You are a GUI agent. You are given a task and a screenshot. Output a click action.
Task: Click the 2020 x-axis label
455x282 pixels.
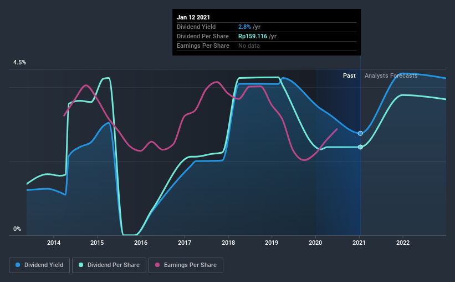pyautogui.click(x=315, y=243)
